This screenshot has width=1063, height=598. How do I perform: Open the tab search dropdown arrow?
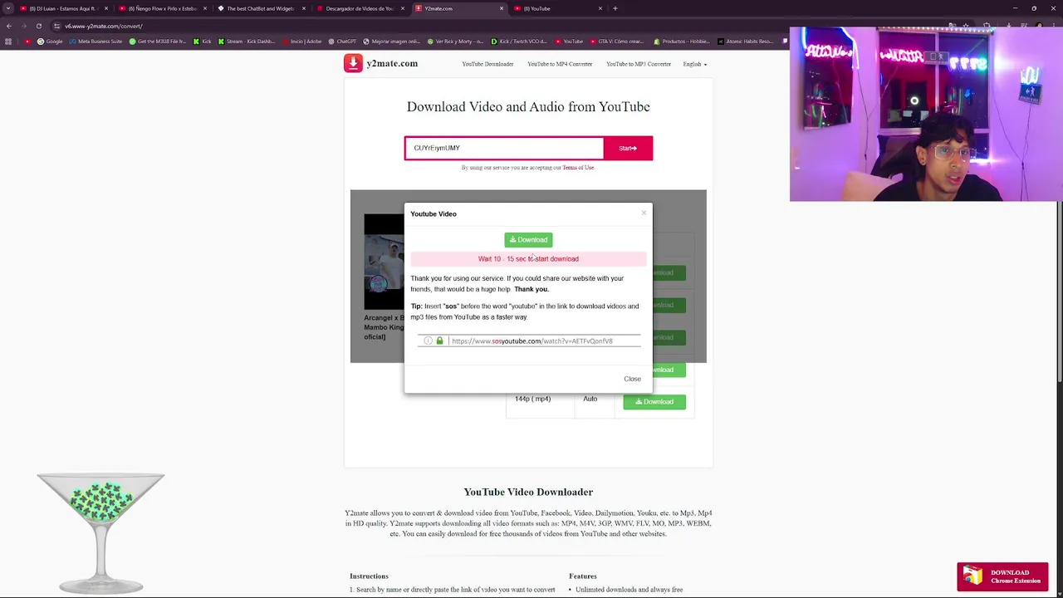(x=8, y=8)
